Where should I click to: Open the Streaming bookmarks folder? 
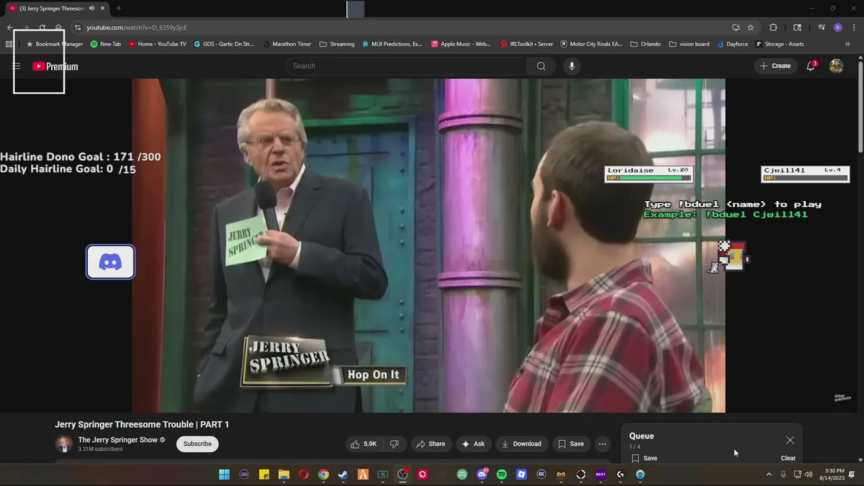pyautogui.click(x=337, y=44)
